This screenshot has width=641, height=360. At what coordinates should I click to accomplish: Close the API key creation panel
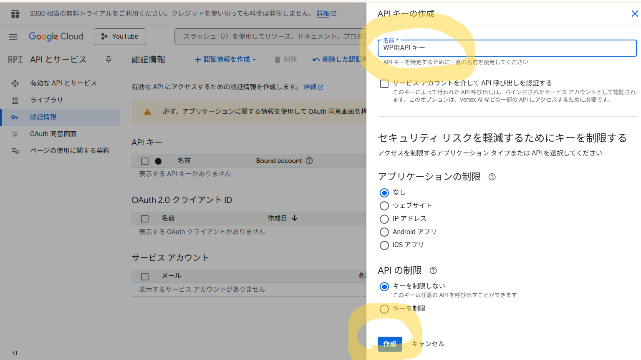(634, 14)
